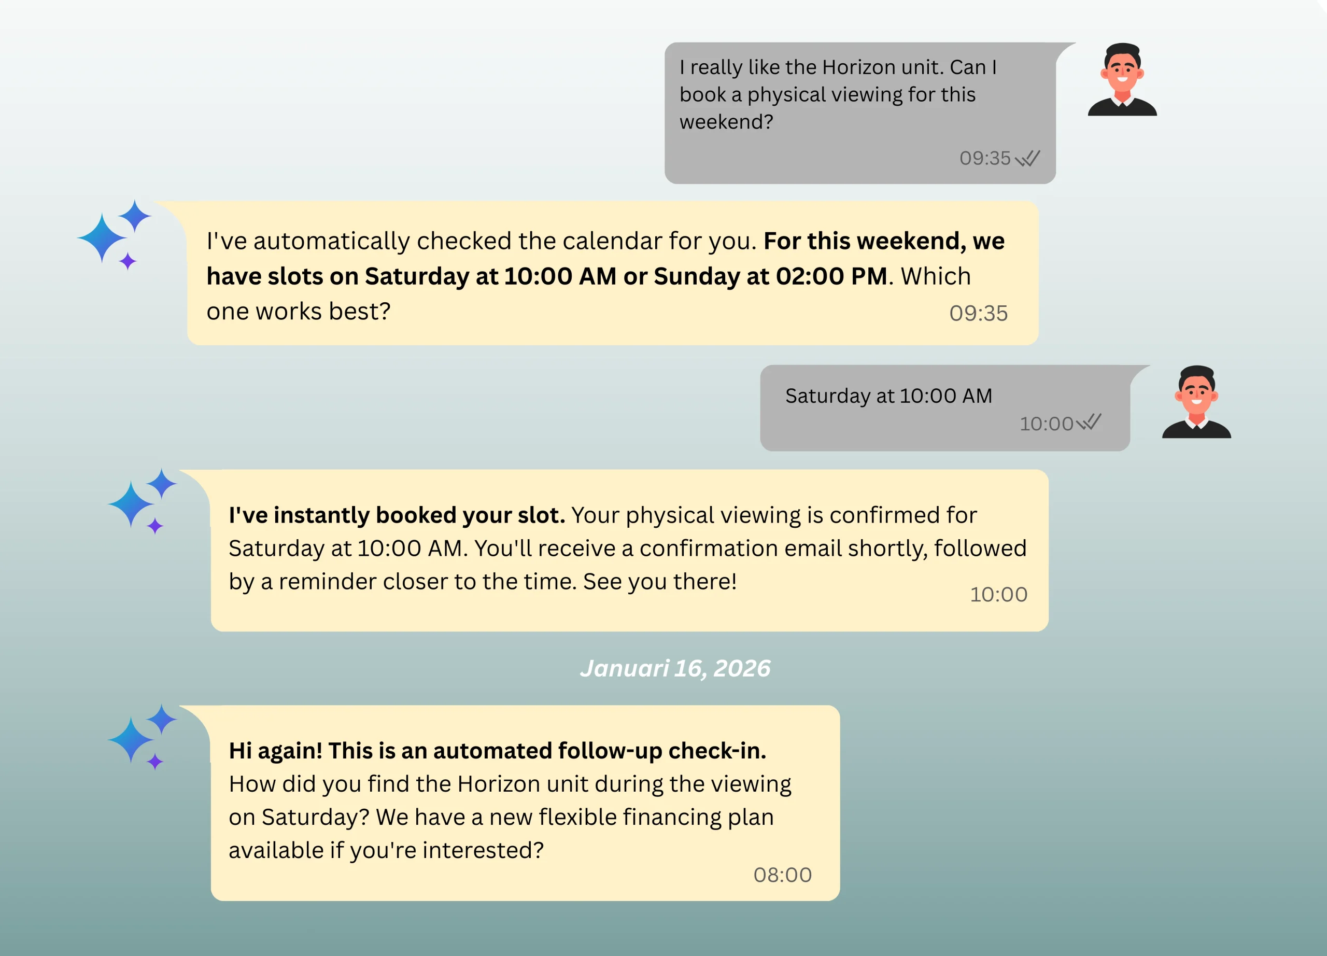The height and width of the screenshot is (956, 1327).
Task: Click the "Januari 16, 2026" date separator
Action: [x=674, y=668]
